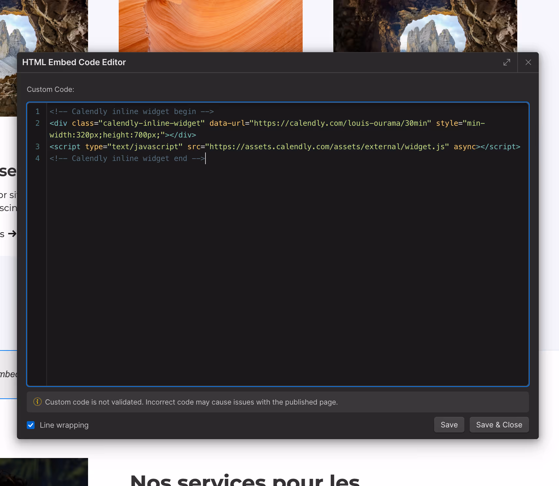This screenshot has height=486, width=559.
Task: Click the 'Line wrapping' label text
Action: (64, 425)
